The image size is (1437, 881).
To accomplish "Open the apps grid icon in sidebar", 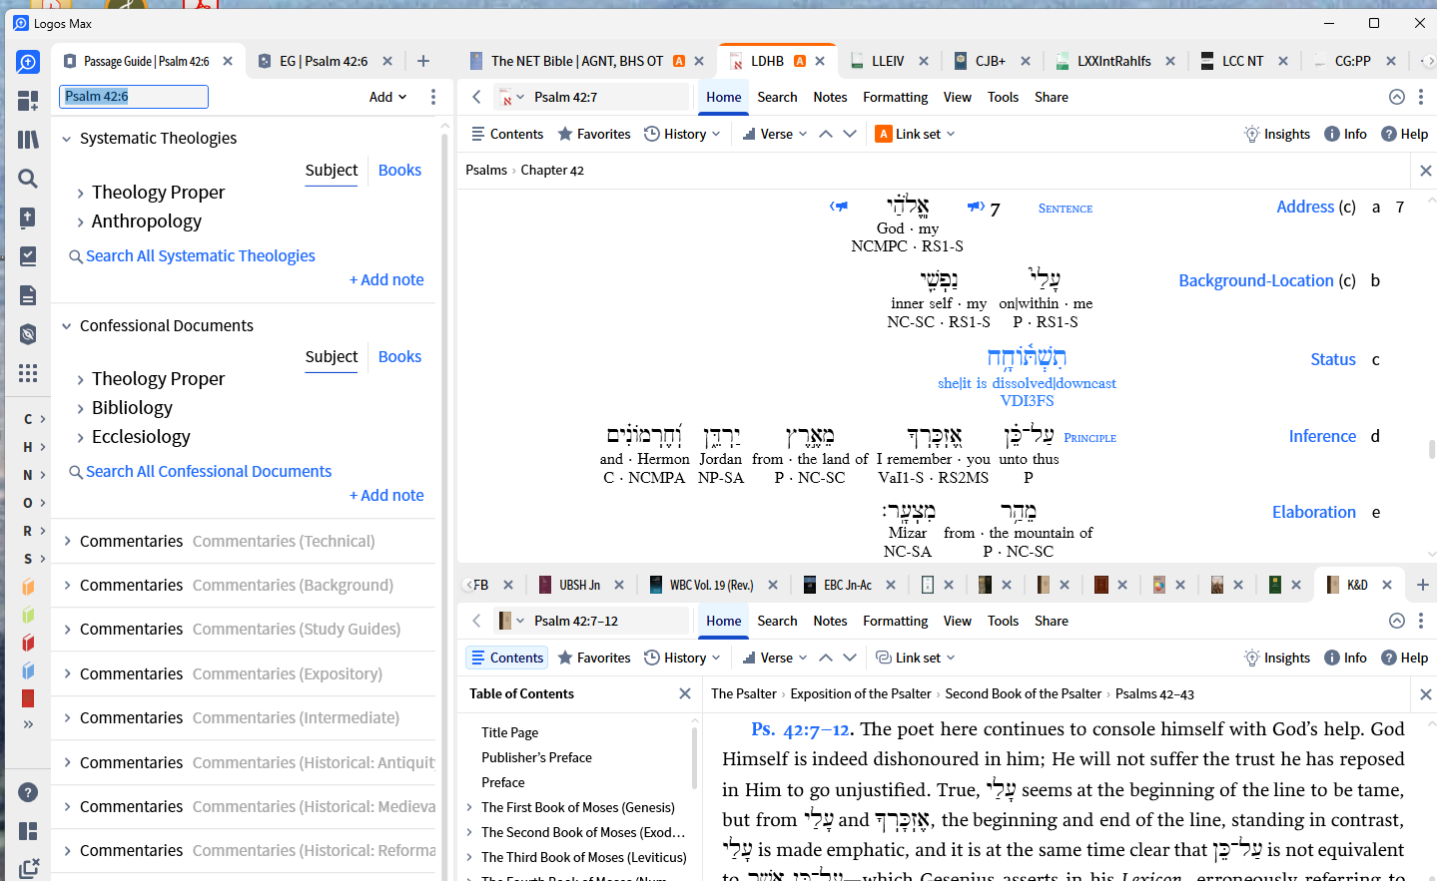I will pyautogui.click(x=28, y=373).
